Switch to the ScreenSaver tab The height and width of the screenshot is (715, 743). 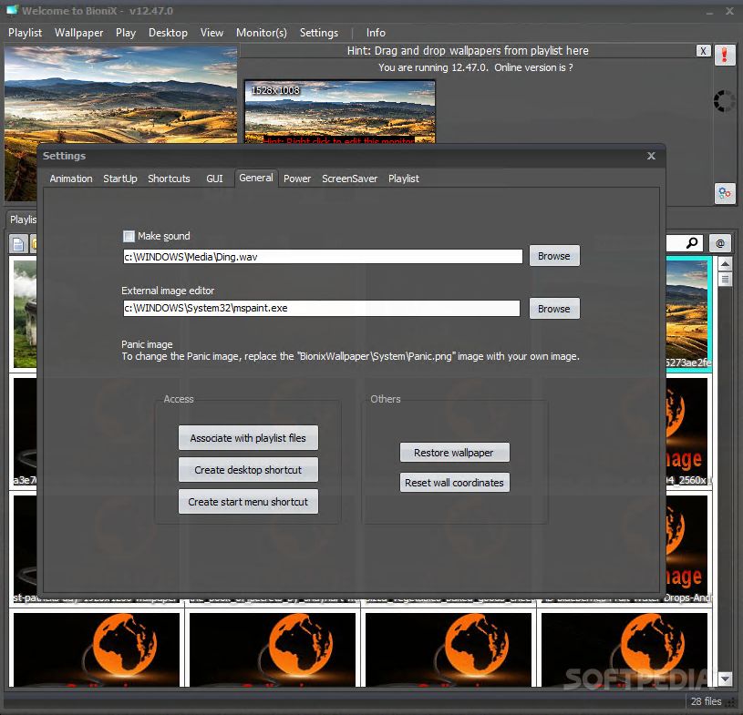click(350, 179)
